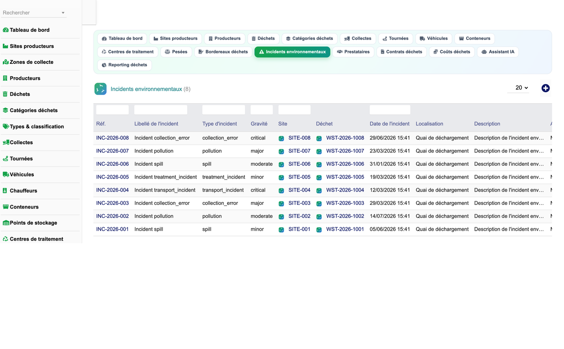This screenshot has width=564, height=349.
Task: Open the Déchets tab in top navigation
Action: (x=263, y=39)
